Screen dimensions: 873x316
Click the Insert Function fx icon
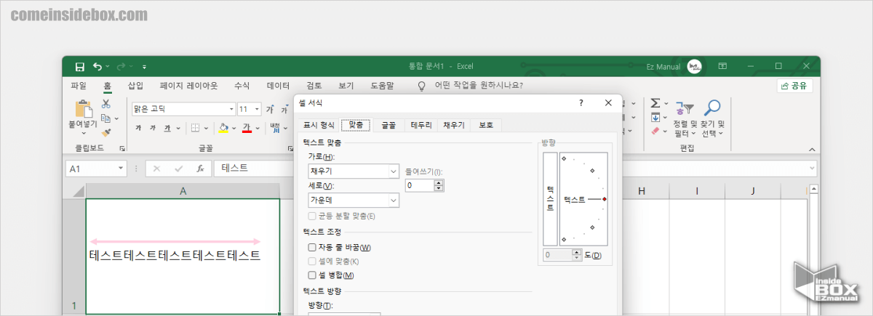point(200,168)
